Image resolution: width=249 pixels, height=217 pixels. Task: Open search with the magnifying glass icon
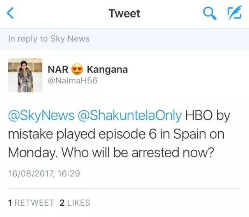coord(210,13)
